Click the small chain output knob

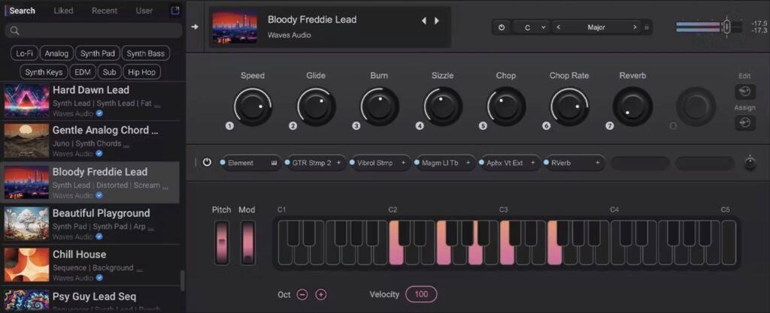tap(750, 164)
